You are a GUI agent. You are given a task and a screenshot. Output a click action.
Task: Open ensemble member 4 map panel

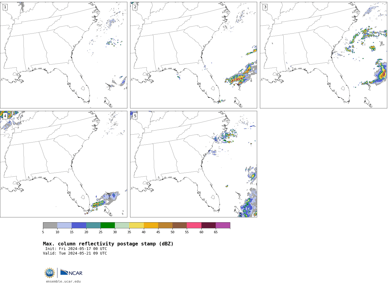point(63,164)
